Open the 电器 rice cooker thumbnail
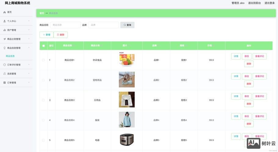Screen dimensions: 278x152 pyautogui.click(x=127, y=140)
